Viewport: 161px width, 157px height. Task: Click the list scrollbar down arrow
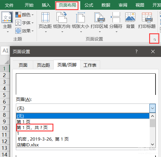coord(152,144)
